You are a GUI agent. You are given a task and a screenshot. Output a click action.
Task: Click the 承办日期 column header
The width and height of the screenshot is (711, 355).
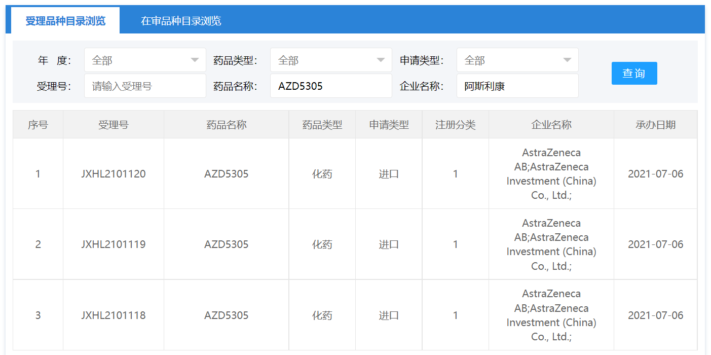[x=655, y=125]
